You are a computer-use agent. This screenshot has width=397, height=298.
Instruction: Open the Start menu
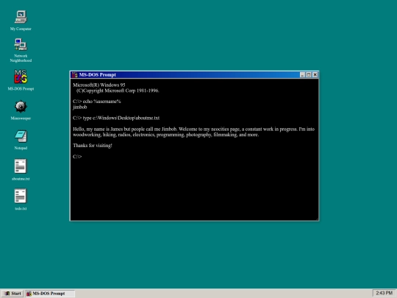[x=12, y=294]
